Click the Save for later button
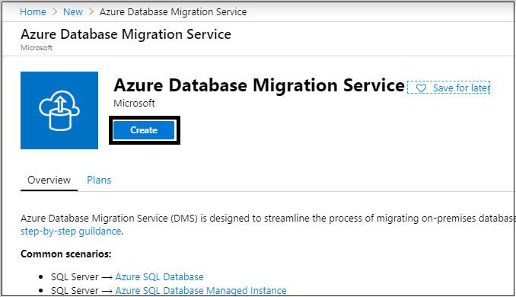 [x=448, y=88]
